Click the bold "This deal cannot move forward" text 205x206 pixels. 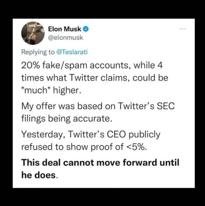(90, 162)
